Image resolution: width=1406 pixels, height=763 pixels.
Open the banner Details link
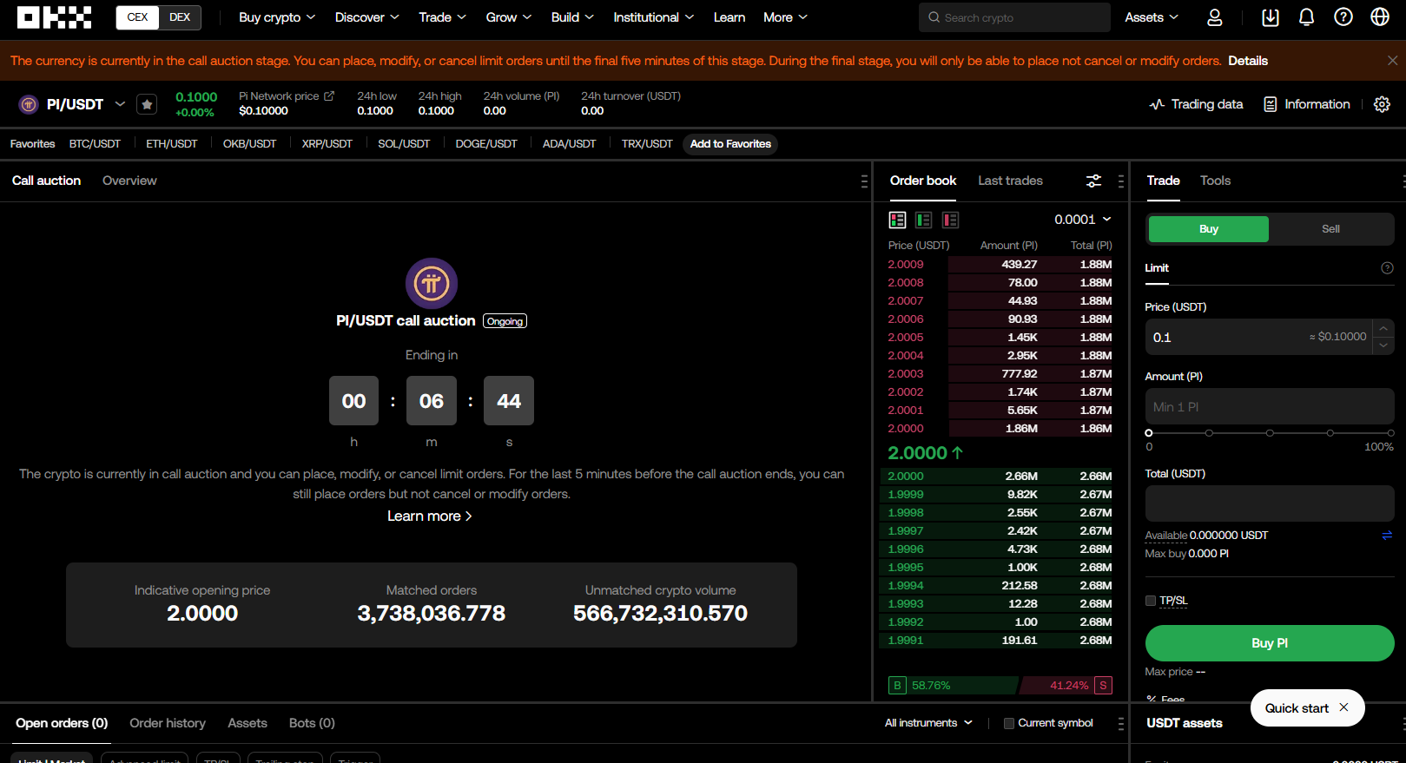[x=1248, y=61]
